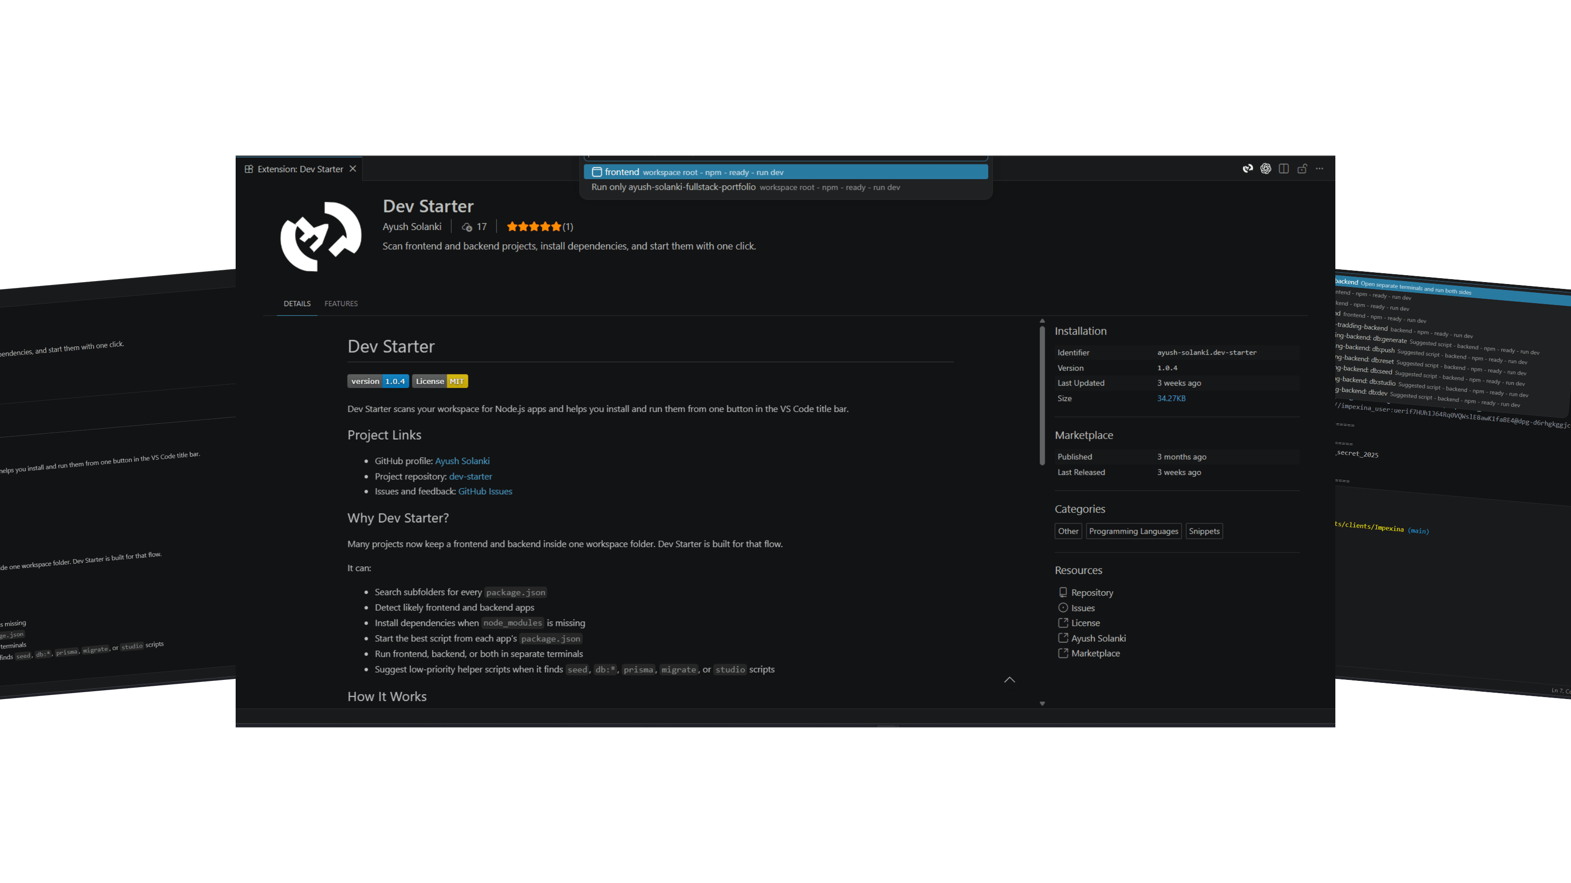Click the version 1.0.4 badge

[378, 382]
